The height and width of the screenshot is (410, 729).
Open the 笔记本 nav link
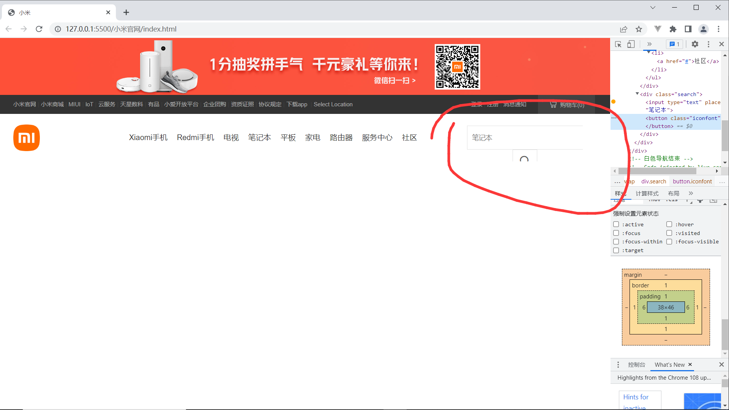pyautogui.click(x=259, y=137)
